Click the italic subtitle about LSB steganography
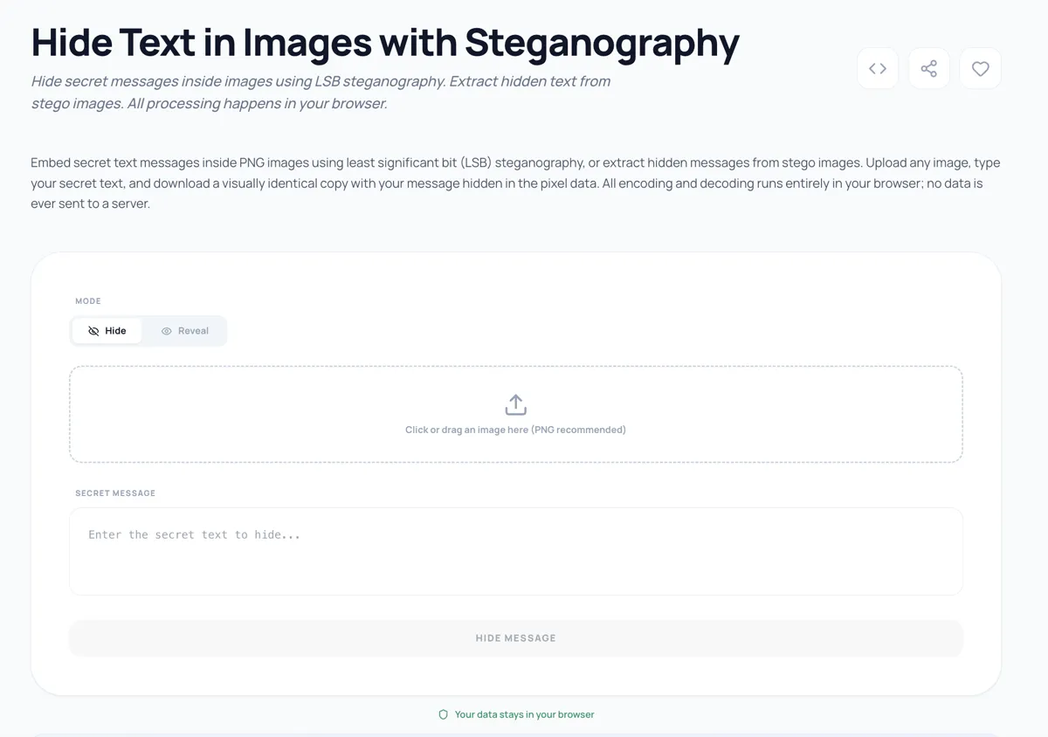 [321, 93]
